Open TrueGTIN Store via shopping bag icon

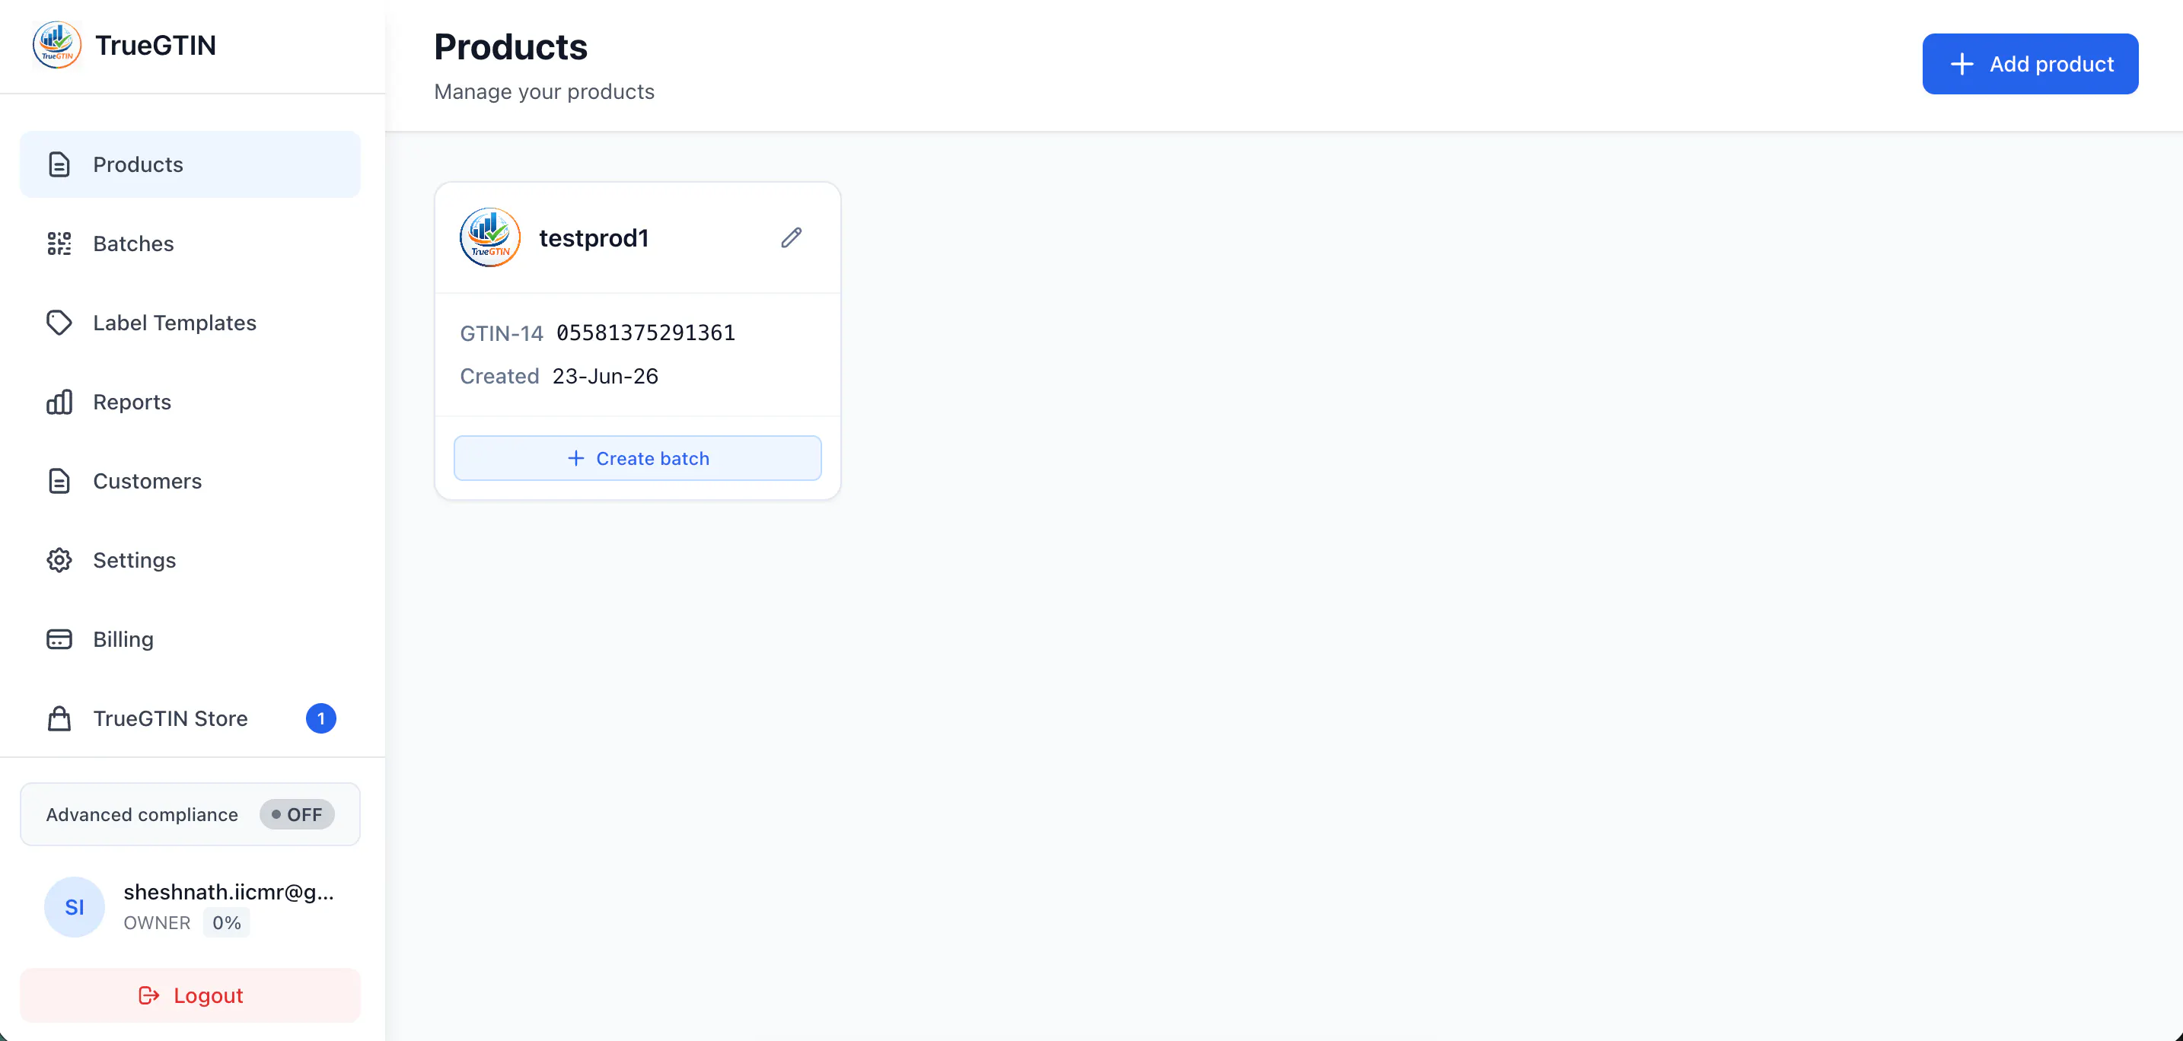point(59,718)
